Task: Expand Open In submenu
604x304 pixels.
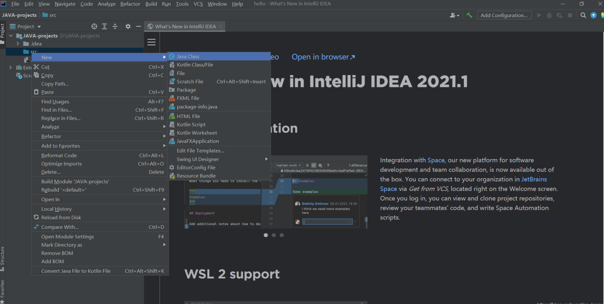Action: click(x=100, y=200)
